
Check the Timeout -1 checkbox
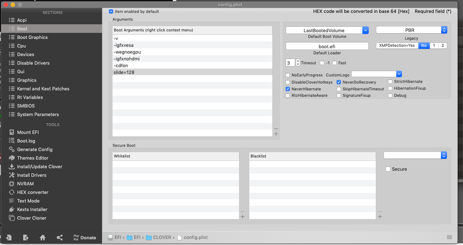[x=322, y=63]
